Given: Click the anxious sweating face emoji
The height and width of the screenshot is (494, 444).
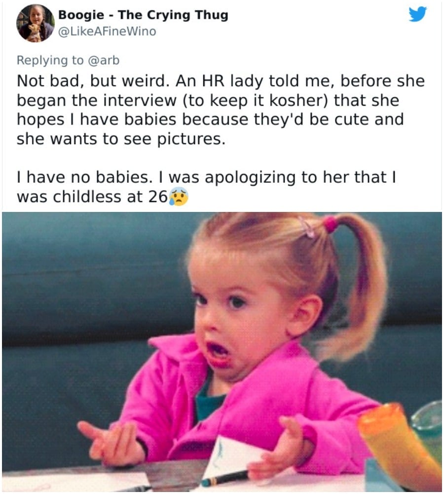Looking at the screenshot, I should click(179, 196).
